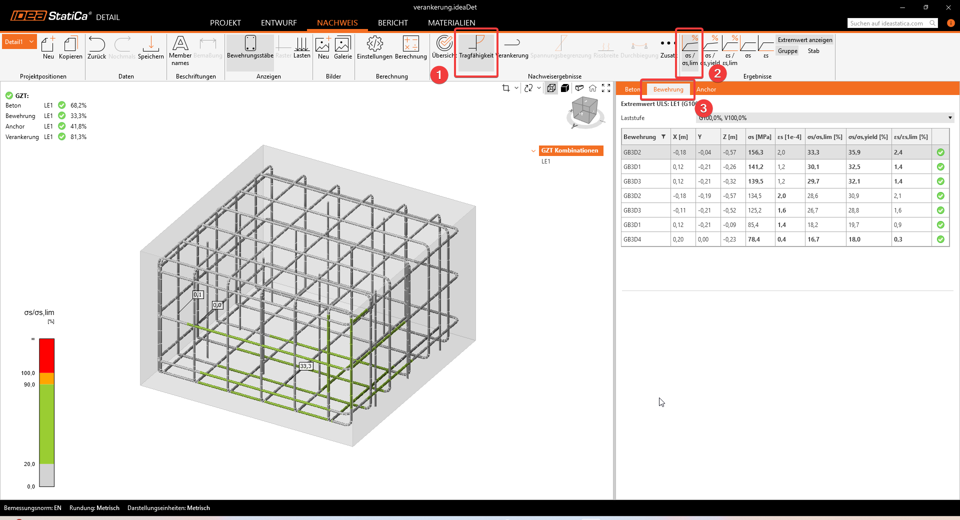Click the Extremwert anzeigen button
This screenshot has height=520, width=960.
[804, 40]
